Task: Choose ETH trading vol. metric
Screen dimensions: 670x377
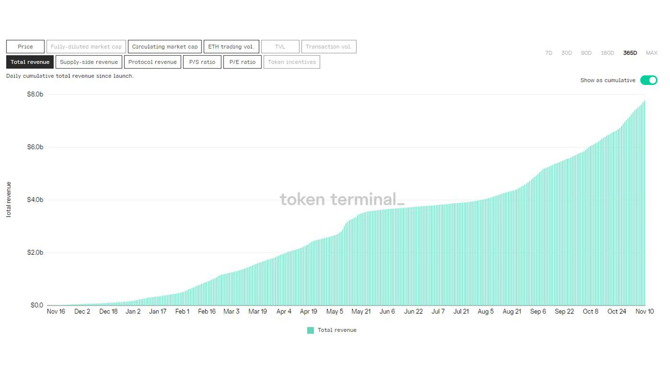Action: coord(231,47)
